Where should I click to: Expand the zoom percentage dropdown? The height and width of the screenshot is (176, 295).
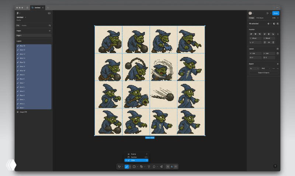(275, 18)
